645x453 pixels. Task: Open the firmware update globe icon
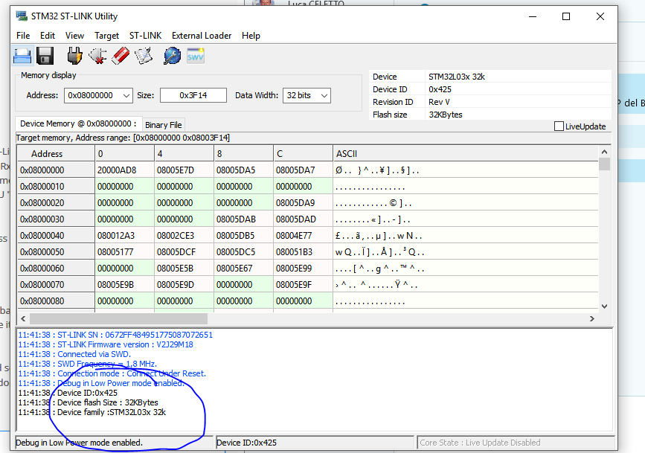pyautogui.click(x=172, y=56)
